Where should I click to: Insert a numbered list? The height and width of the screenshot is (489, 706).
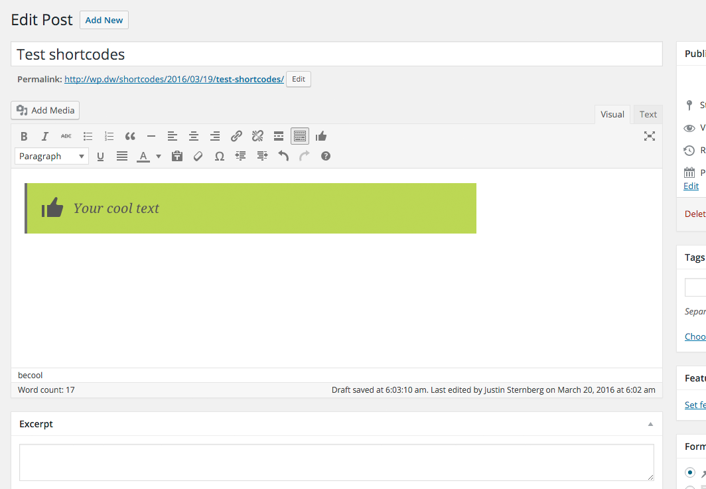click(x=109, y=136)
